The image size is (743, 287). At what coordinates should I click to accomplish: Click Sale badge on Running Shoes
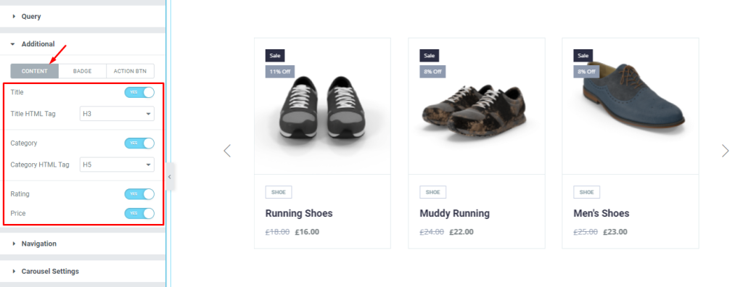[275, 55]
